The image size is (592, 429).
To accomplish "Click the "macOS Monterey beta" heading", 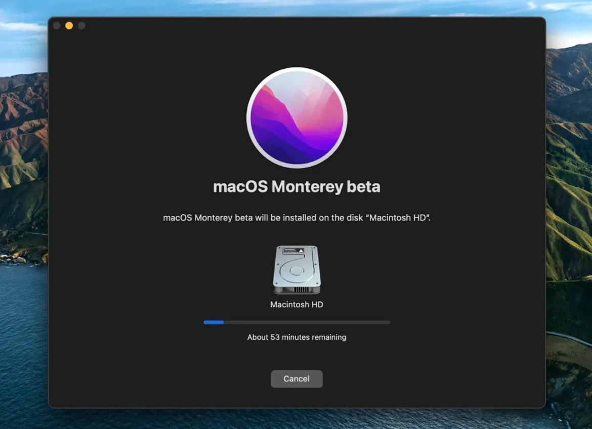I will click(297, 187).
